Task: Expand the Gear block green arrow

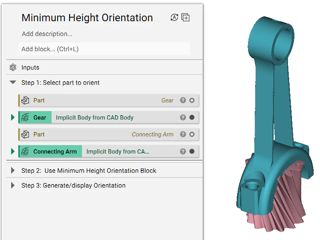Action: pyautogui.click(x=13, y=118)
